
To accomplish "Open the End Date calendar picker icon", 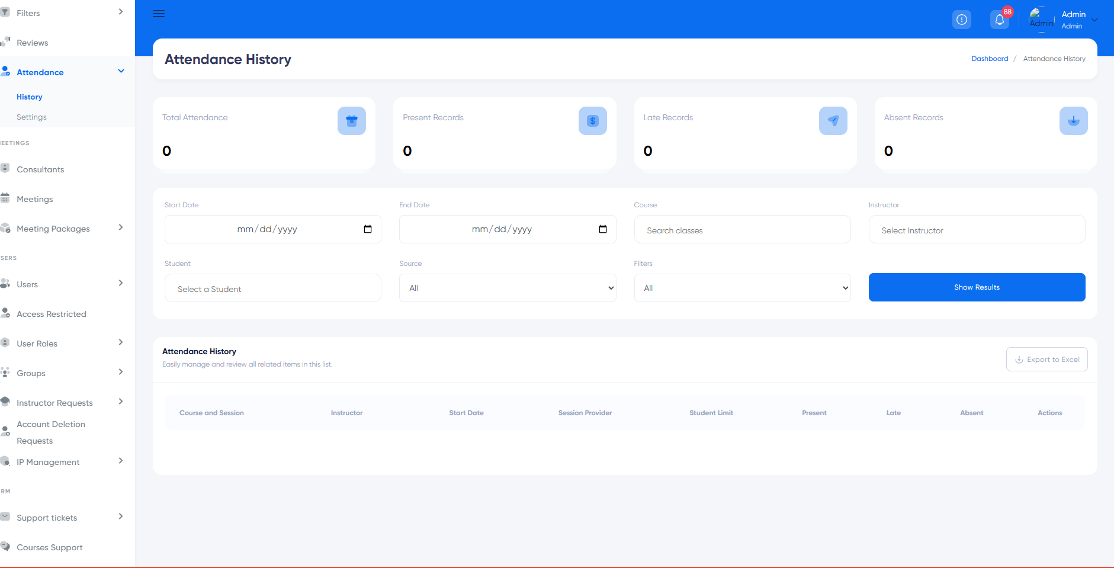I will click(x=603, y=229).
